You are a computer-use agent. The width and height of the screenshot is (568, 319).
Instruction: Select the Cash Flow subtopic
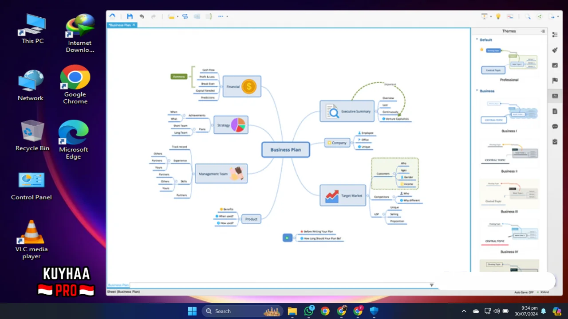[x=208, y=70]
